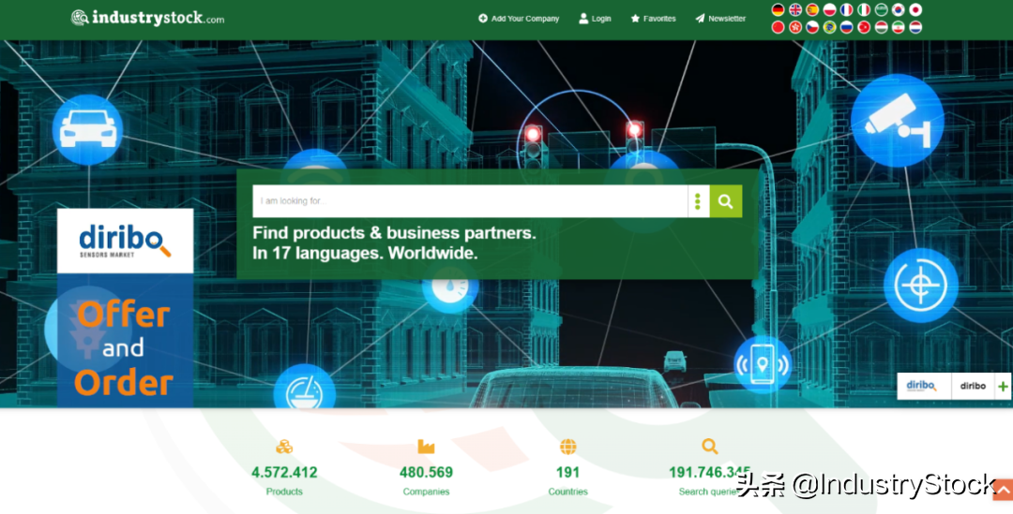Open the industrystock.com logo home link

147,18
